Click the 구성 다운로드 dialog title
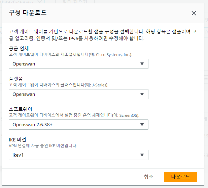208x188 pixels. click(28, 13)
